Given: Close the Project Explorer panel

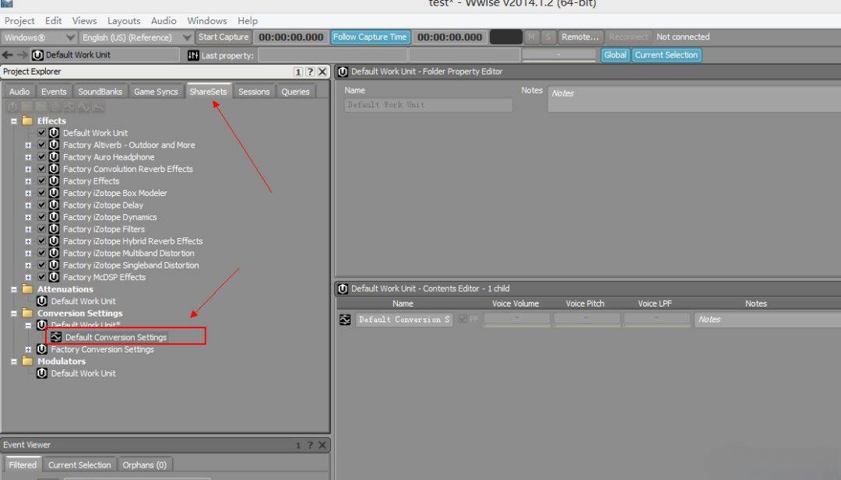Looking at the screenshot, I should pyautogui.click(x=322, y=72).
